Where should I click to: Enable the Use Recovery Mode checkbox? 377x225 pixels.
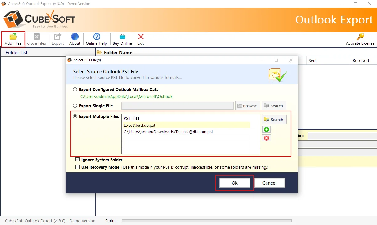[78, 167]
